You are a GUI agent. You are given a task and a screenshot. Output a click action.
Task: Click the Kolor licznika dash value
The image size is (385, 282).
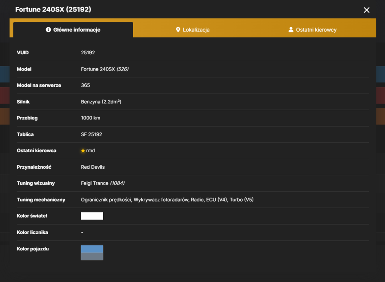coord(82,232)
